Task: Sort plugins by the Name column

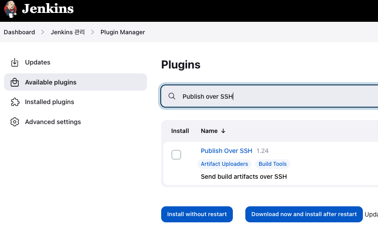Action: tap(209, 131)
